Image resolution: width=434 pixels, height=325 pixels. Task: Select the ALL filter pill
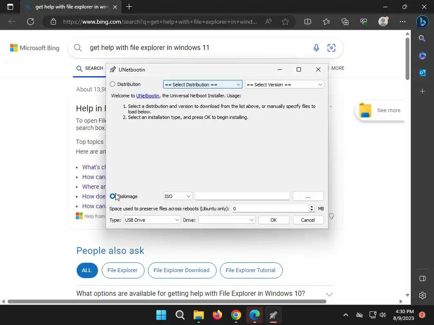click(87, 270)
